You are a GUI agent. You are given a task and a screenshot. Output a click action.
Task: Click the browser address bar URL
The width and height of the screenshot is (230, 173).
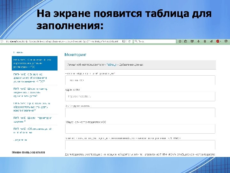(62, 41)
